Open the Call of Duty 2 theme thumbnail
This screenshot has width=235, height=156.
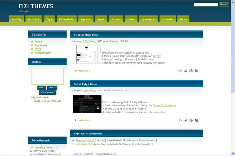pyautogui.click(x=87, y=104)
